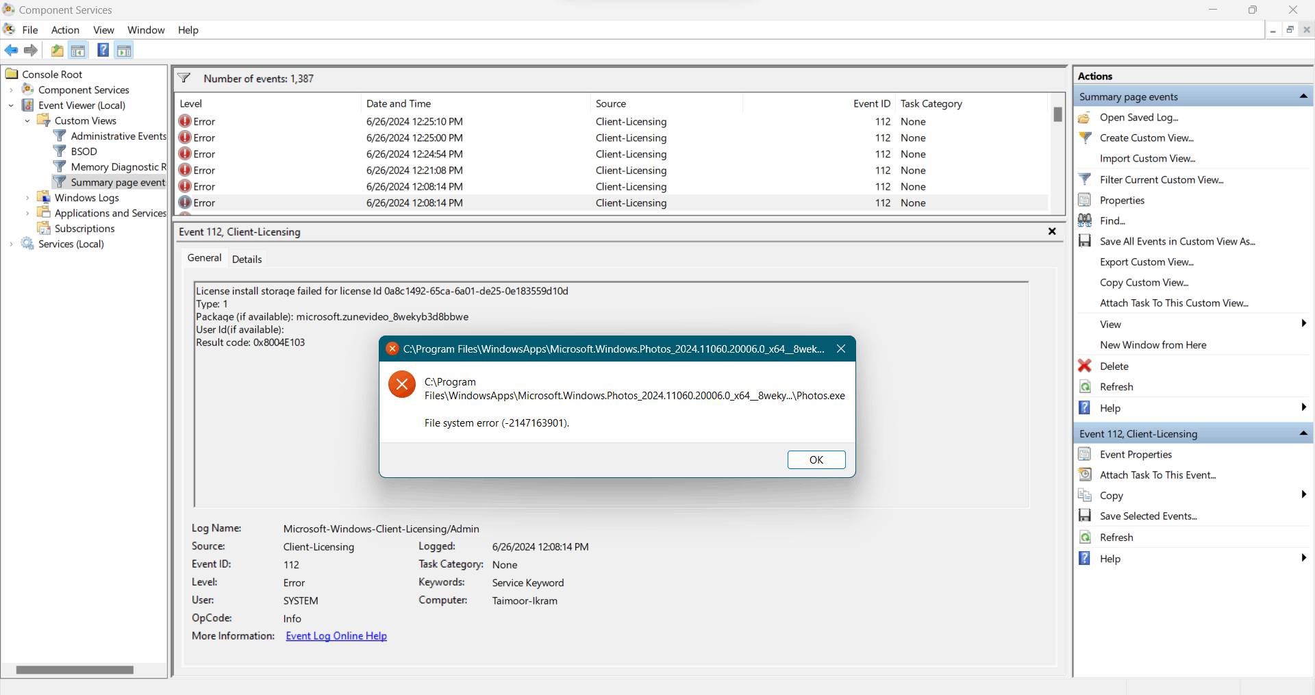The width and height of the screenshot is (1315, 695).
Task: Go back with the toolbar Back arrow
Action: tap(12, 50)
